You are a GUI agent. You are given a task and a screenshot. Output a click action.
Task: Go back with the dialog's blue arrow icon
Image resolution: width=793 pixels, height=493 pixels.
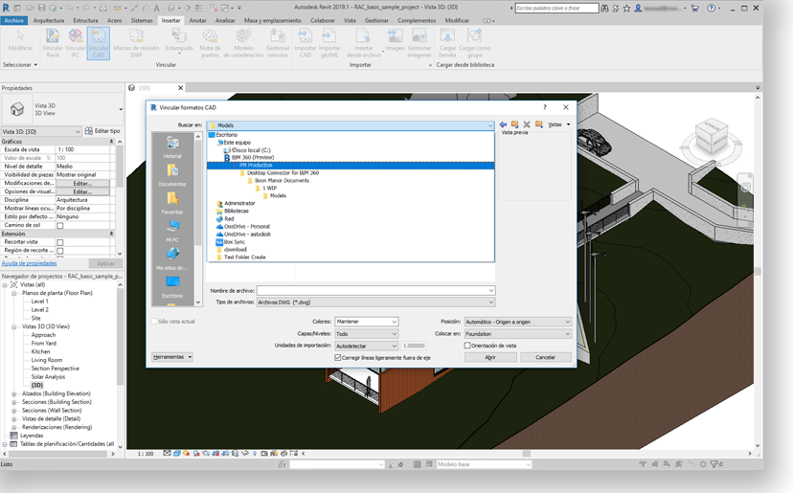(503, 124)
